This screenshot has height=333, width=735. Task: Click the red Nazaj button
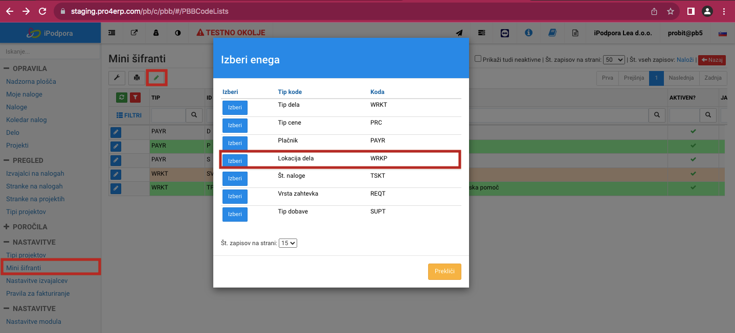(x=711, y=60)
